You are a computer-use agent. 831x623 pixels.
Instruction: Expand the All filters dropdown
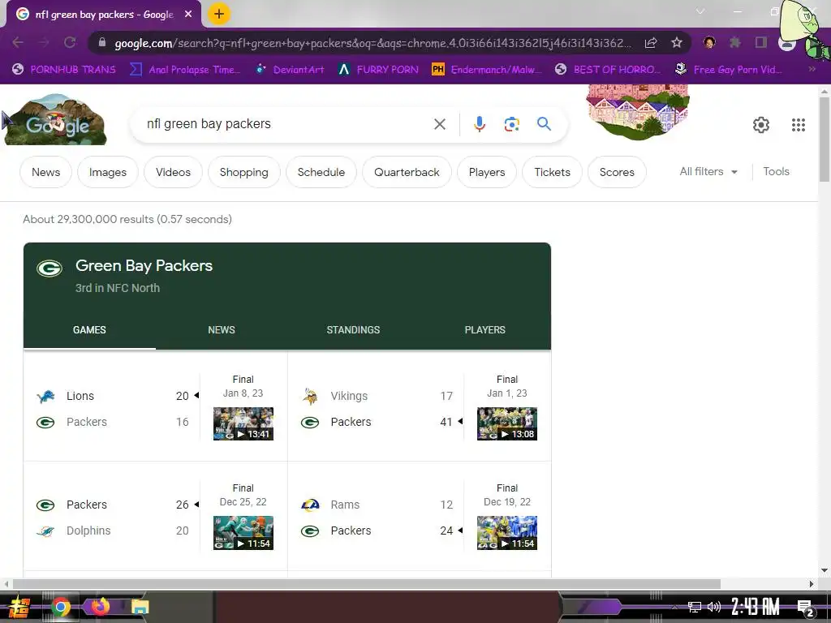coord(708,172)
